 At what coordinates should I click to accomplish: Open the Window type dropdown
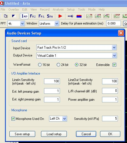[x=57, y=24]
